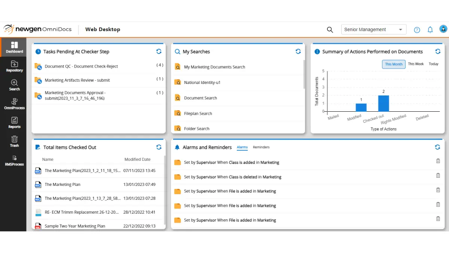This screenshot has width=449, height=253.
Task: Click first 'File is added in Marketing' alarm
Action: [x=230, y=191]
